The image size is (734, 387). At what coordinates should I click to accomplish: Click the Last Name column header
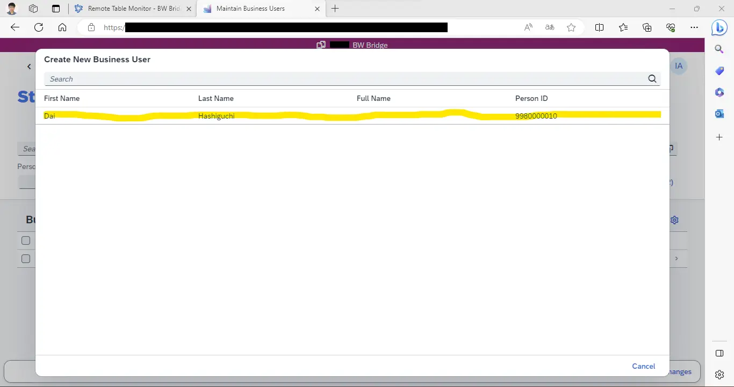click(x=215, y=98)
